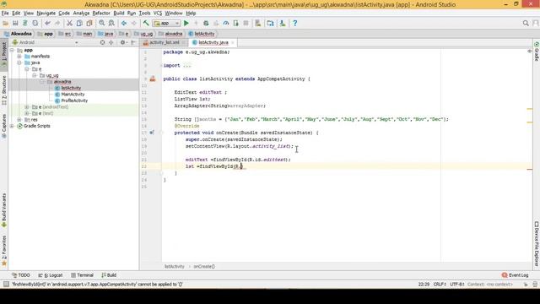Image resolution: width=540 pixels, height=304 pixels.
Task: Toggle the Device File Explorer panel
Action: pyautogui.click(x=537, y=243)
